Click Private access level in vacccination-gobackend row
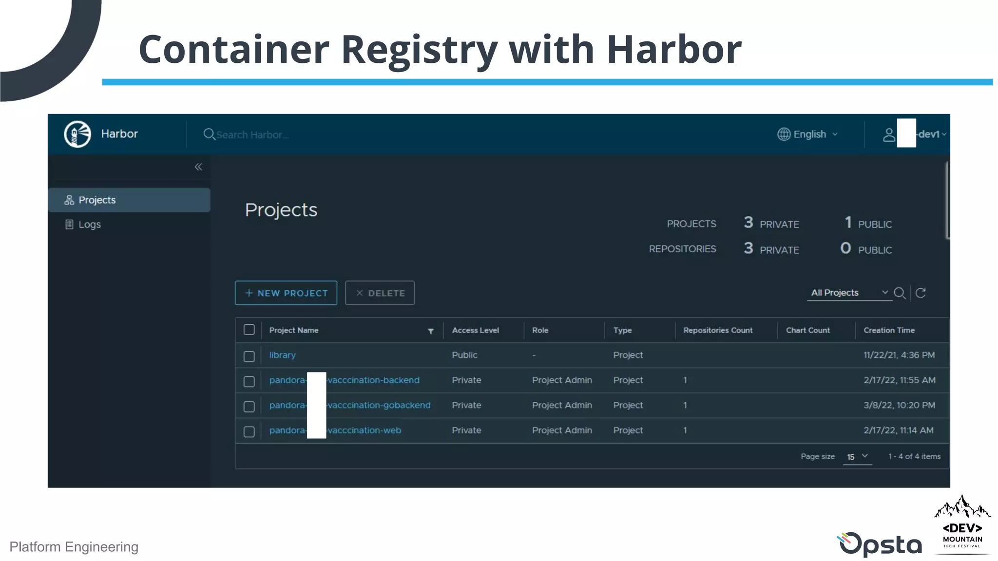Viewport: 998px width, 561px height. [x=466, y=405]
